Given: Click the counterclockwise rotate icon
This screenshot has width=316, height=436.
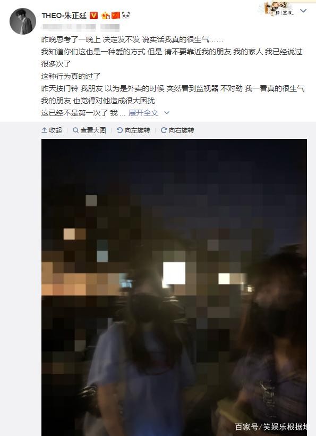Looking at the screenshot, I should click(x=119, y=130).
